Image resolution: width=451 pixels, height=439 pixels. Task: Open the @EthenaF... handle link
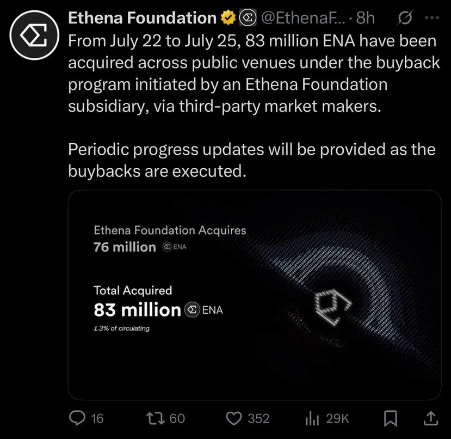tap(303, 18)
